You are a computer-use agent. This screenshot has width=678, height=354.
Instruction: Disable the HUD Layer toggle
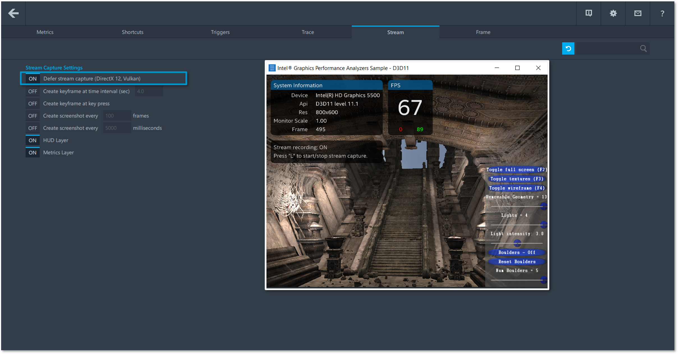[33, 140]
